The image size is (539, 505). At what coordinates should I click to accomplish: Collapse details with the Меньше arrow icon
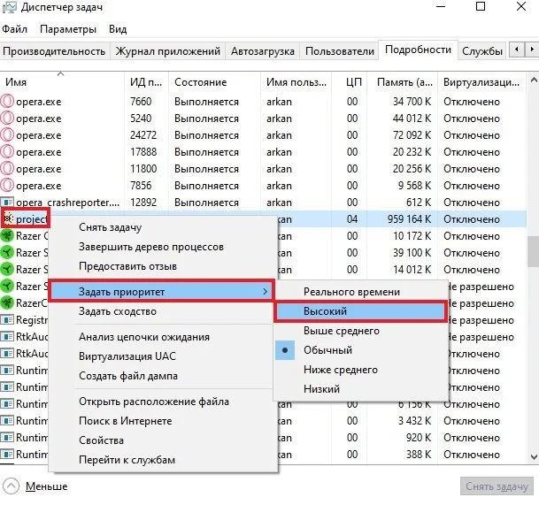pos(12,486)
